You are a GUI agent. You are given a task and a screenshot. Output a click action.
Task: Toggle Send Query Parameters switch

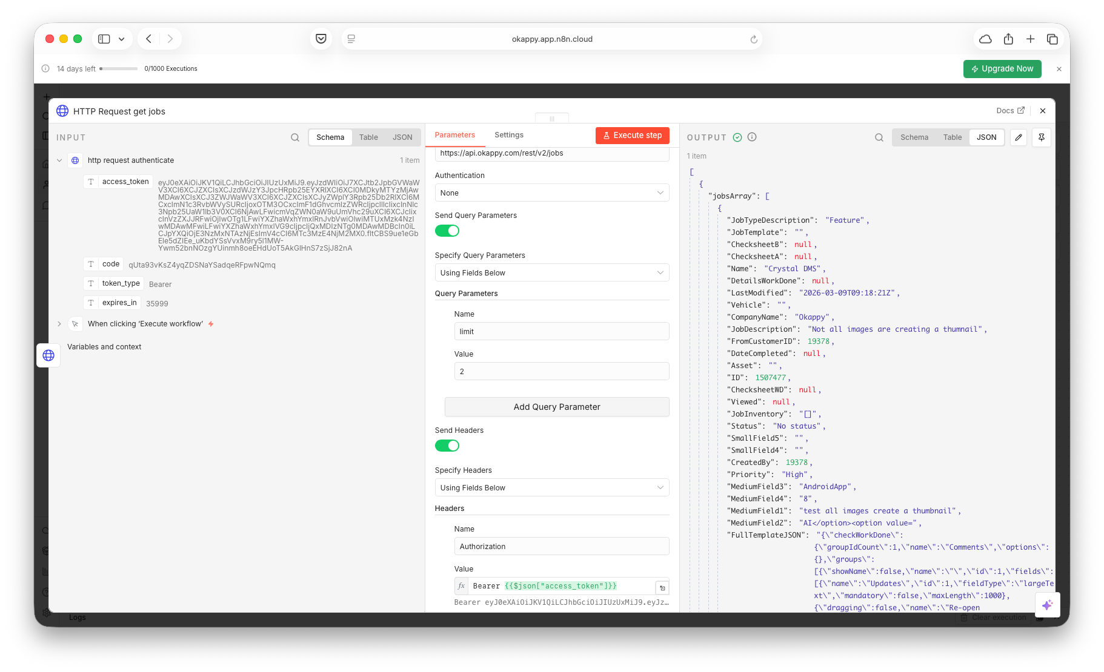[447, 231]
